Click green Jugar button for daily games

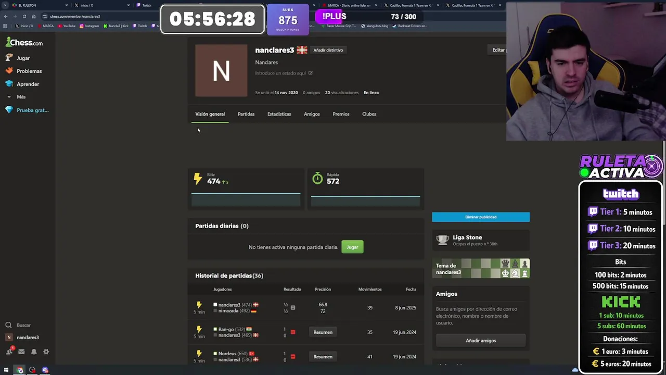point(352,247)
